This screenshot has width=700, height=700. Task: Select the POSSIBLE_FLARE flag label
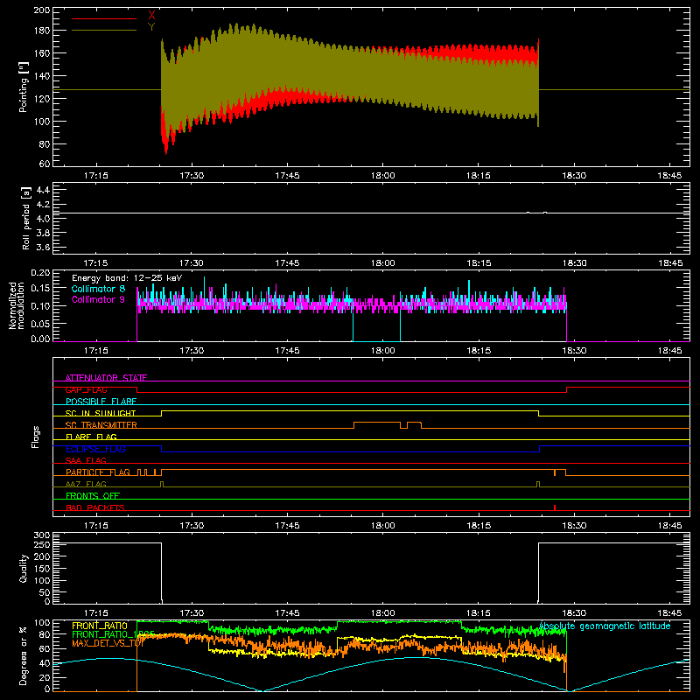tap(101, 402)
